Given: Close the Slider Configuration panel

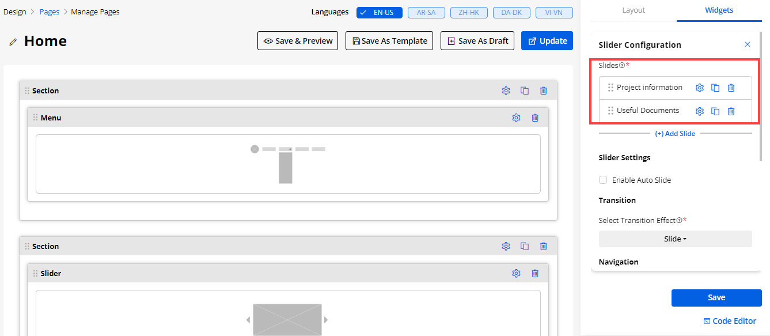Looking at the screenshot, I should click(748, 44).
